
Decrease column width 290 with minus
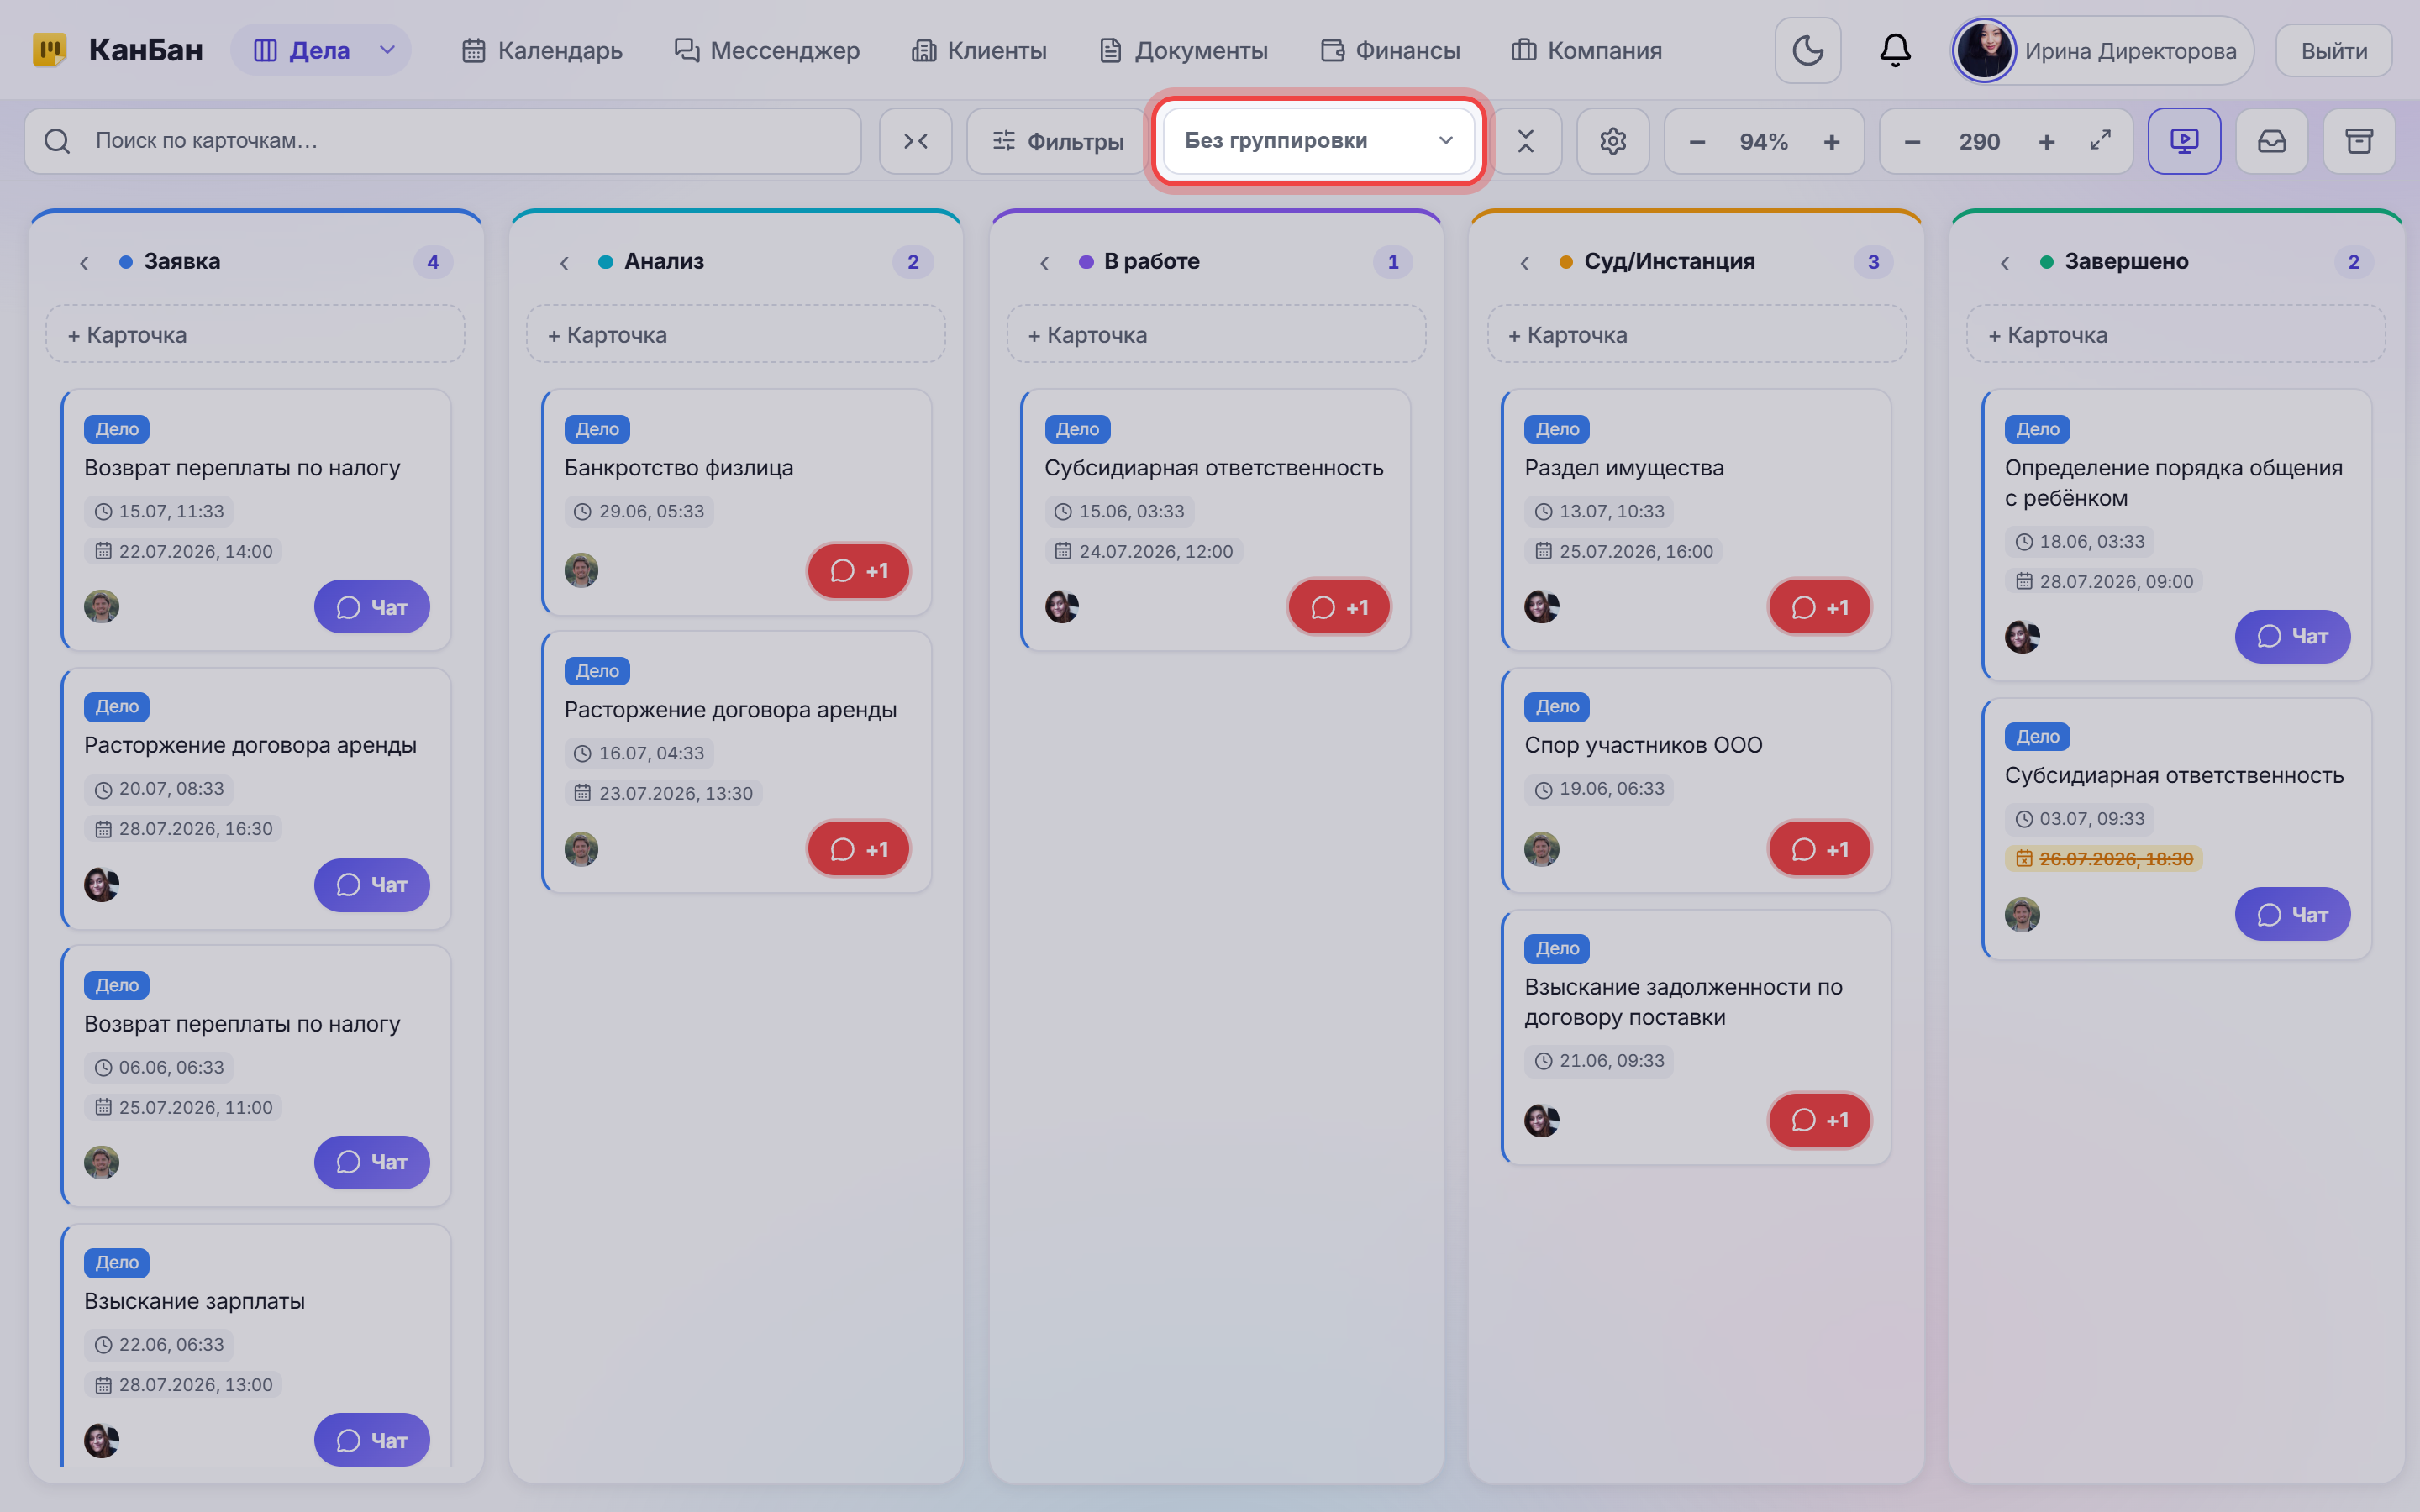pos(1912,142)
